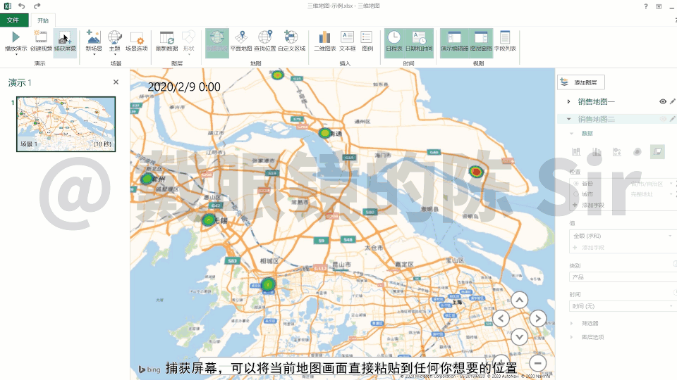Open the help question mark

click(645, 6)
